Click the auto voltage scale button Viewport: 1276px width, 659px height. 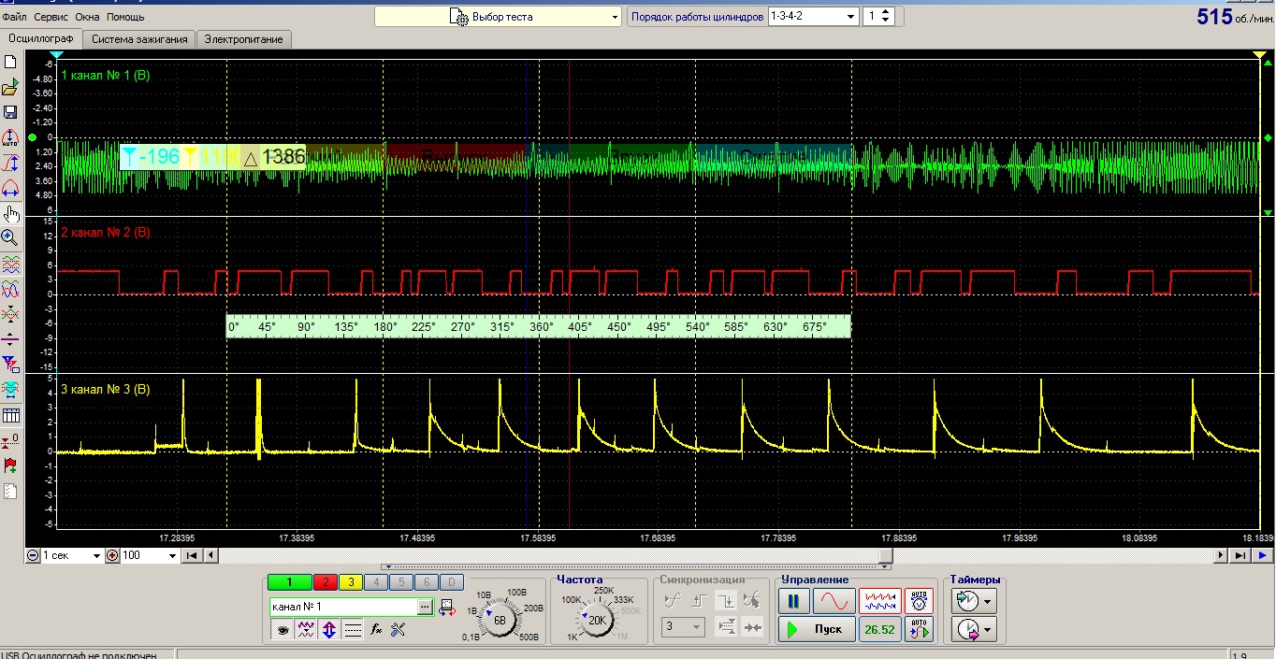click(x=919, y=601)
